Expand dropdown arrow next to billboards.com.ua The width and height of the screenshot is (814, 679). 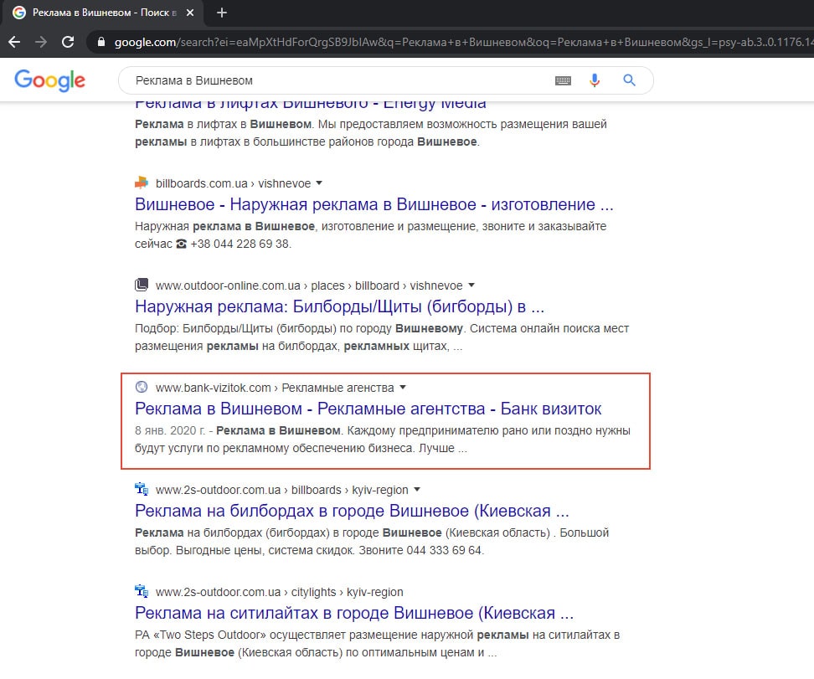click(x=319, y=183)
